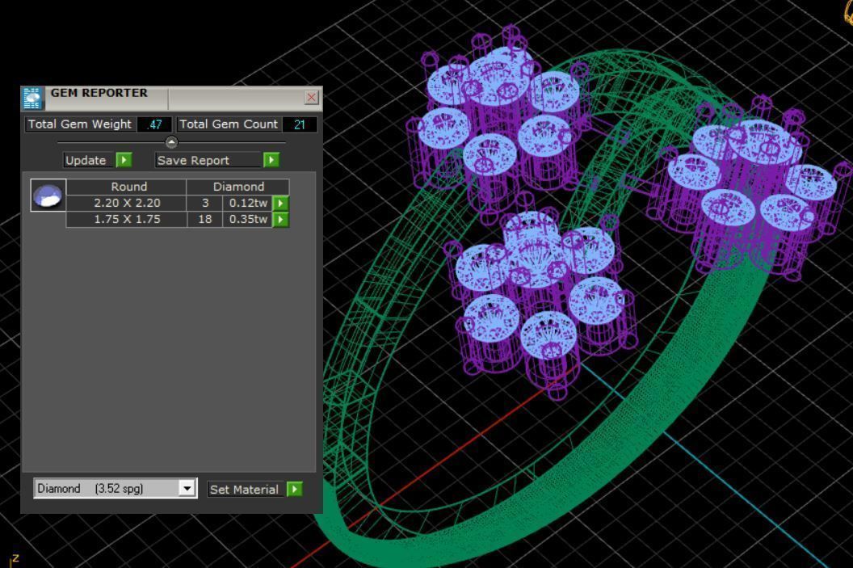Click the Gem Reporter panel icon

click(32, 98)
